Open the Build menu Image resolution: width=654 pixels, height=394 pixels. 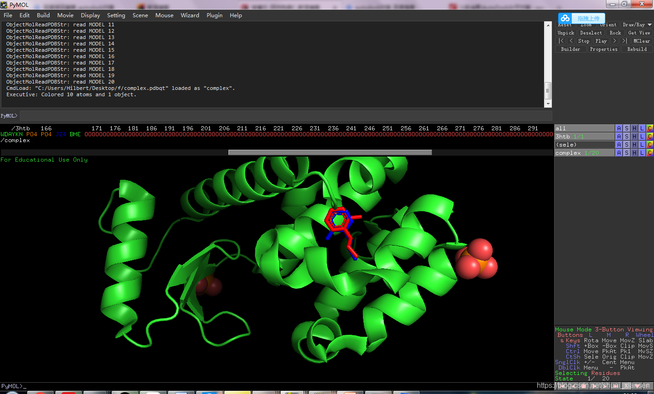click(43, 15)
